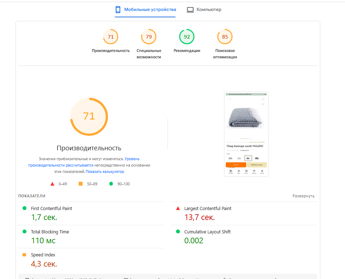Click the red triangle 0–49 legend icon
This screenshot has width=345, height=279.
click(52, 184)
